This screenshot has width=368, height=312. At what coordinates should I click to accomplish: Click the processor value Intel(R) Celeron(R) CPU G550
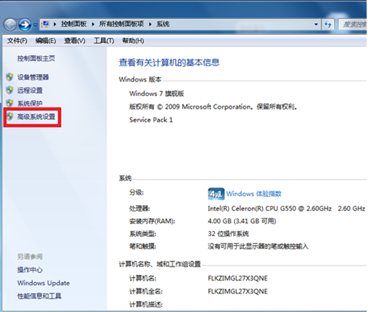286,208
